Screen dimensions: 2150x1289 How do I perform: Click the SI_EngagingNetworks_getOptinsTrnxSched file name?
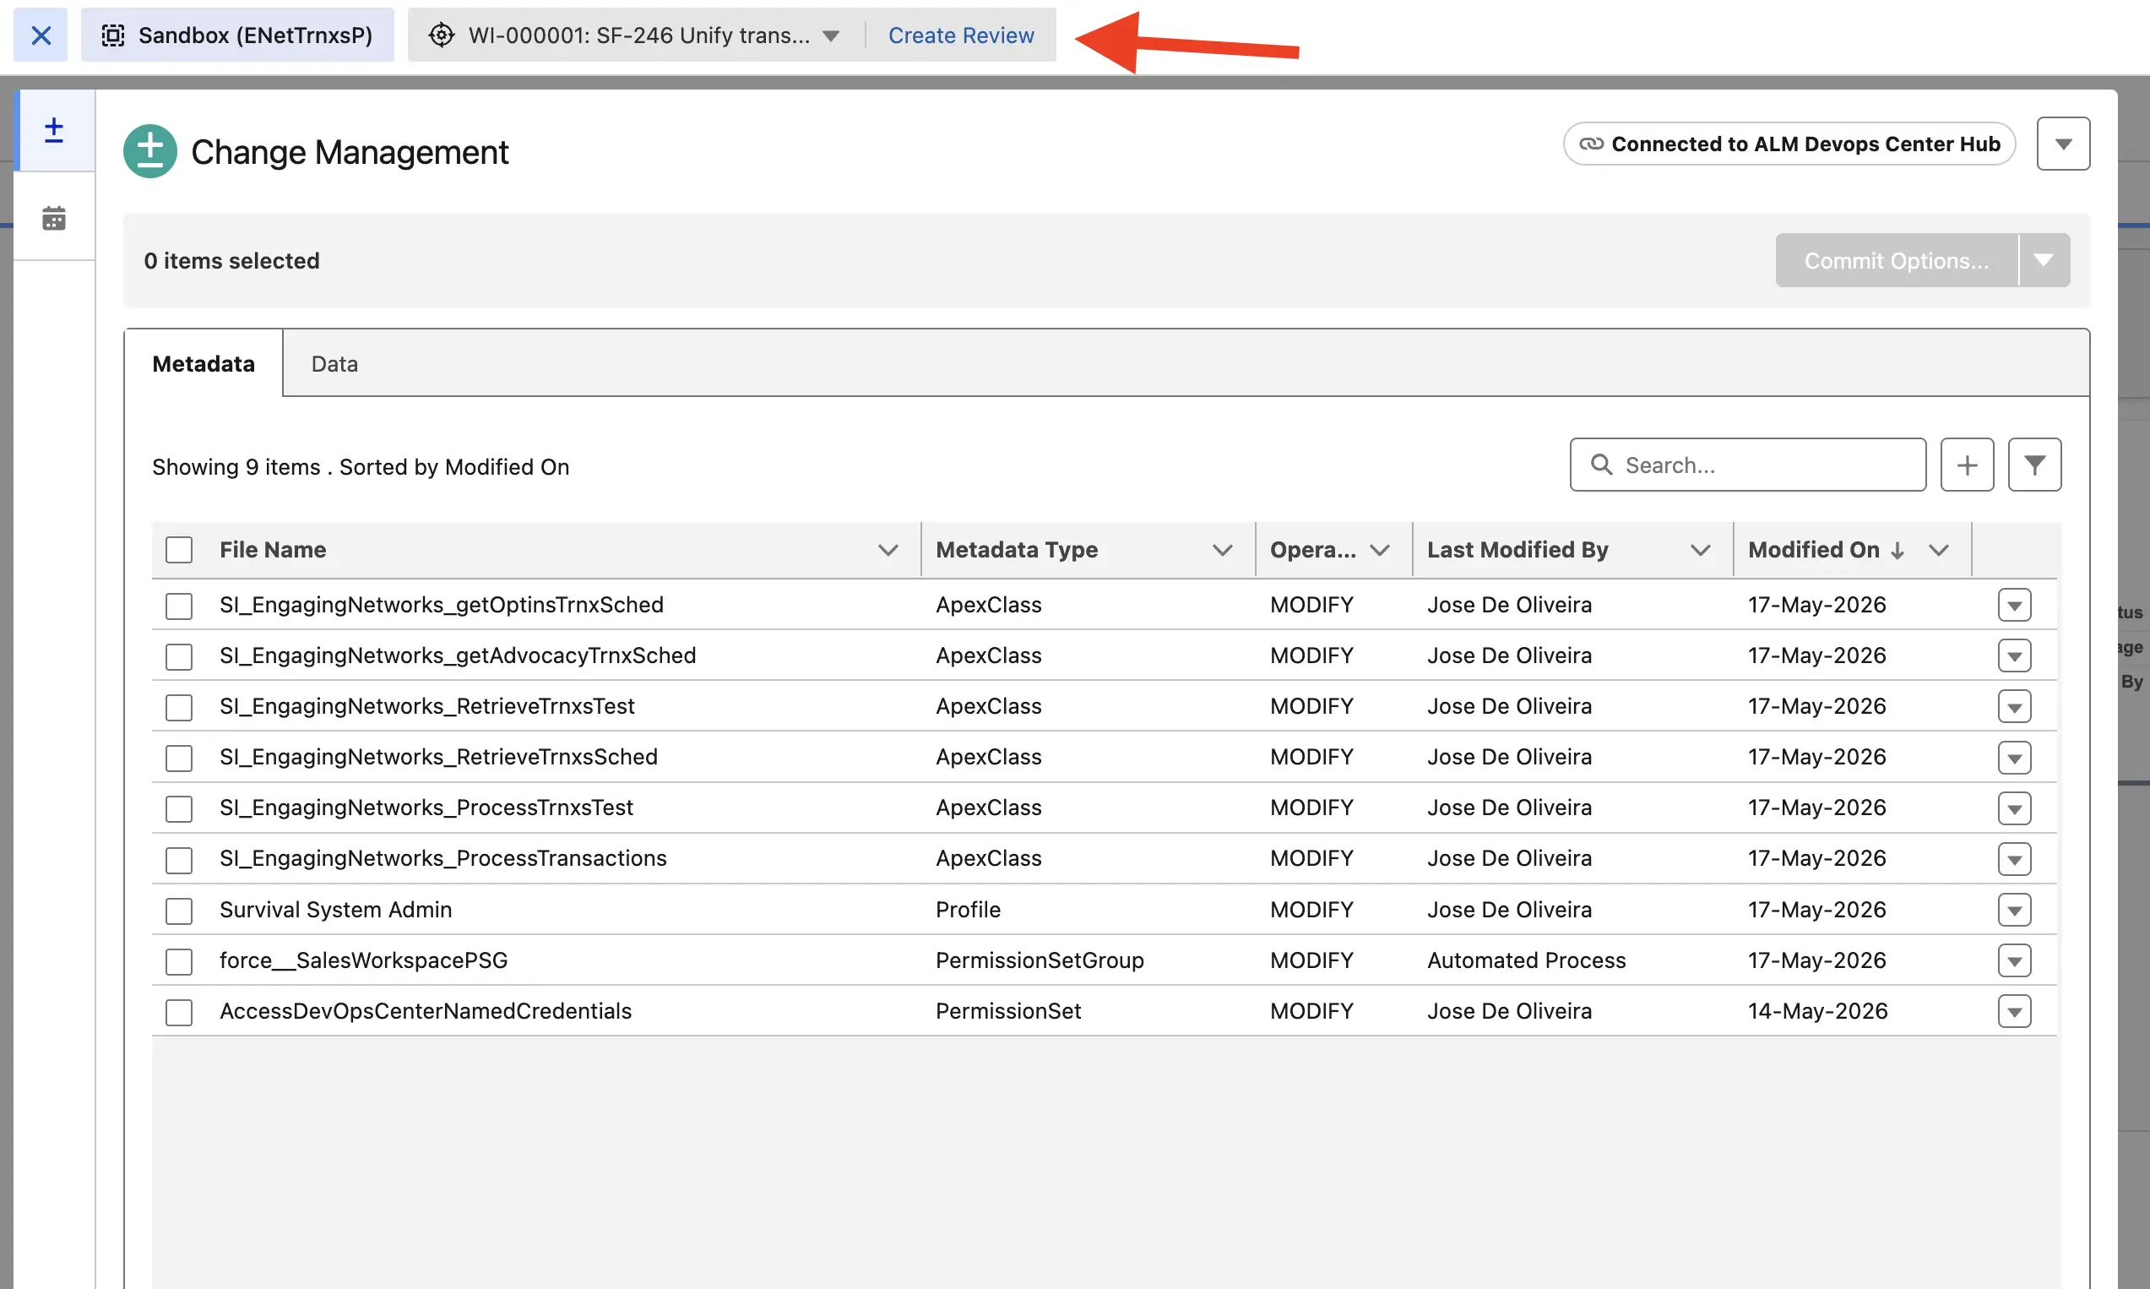pyautogui.click(x=441, y=605)
